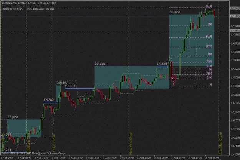240x160 pixels.
Task: Select the '300% of ATR (24)' label
Action: click(13, 9)
